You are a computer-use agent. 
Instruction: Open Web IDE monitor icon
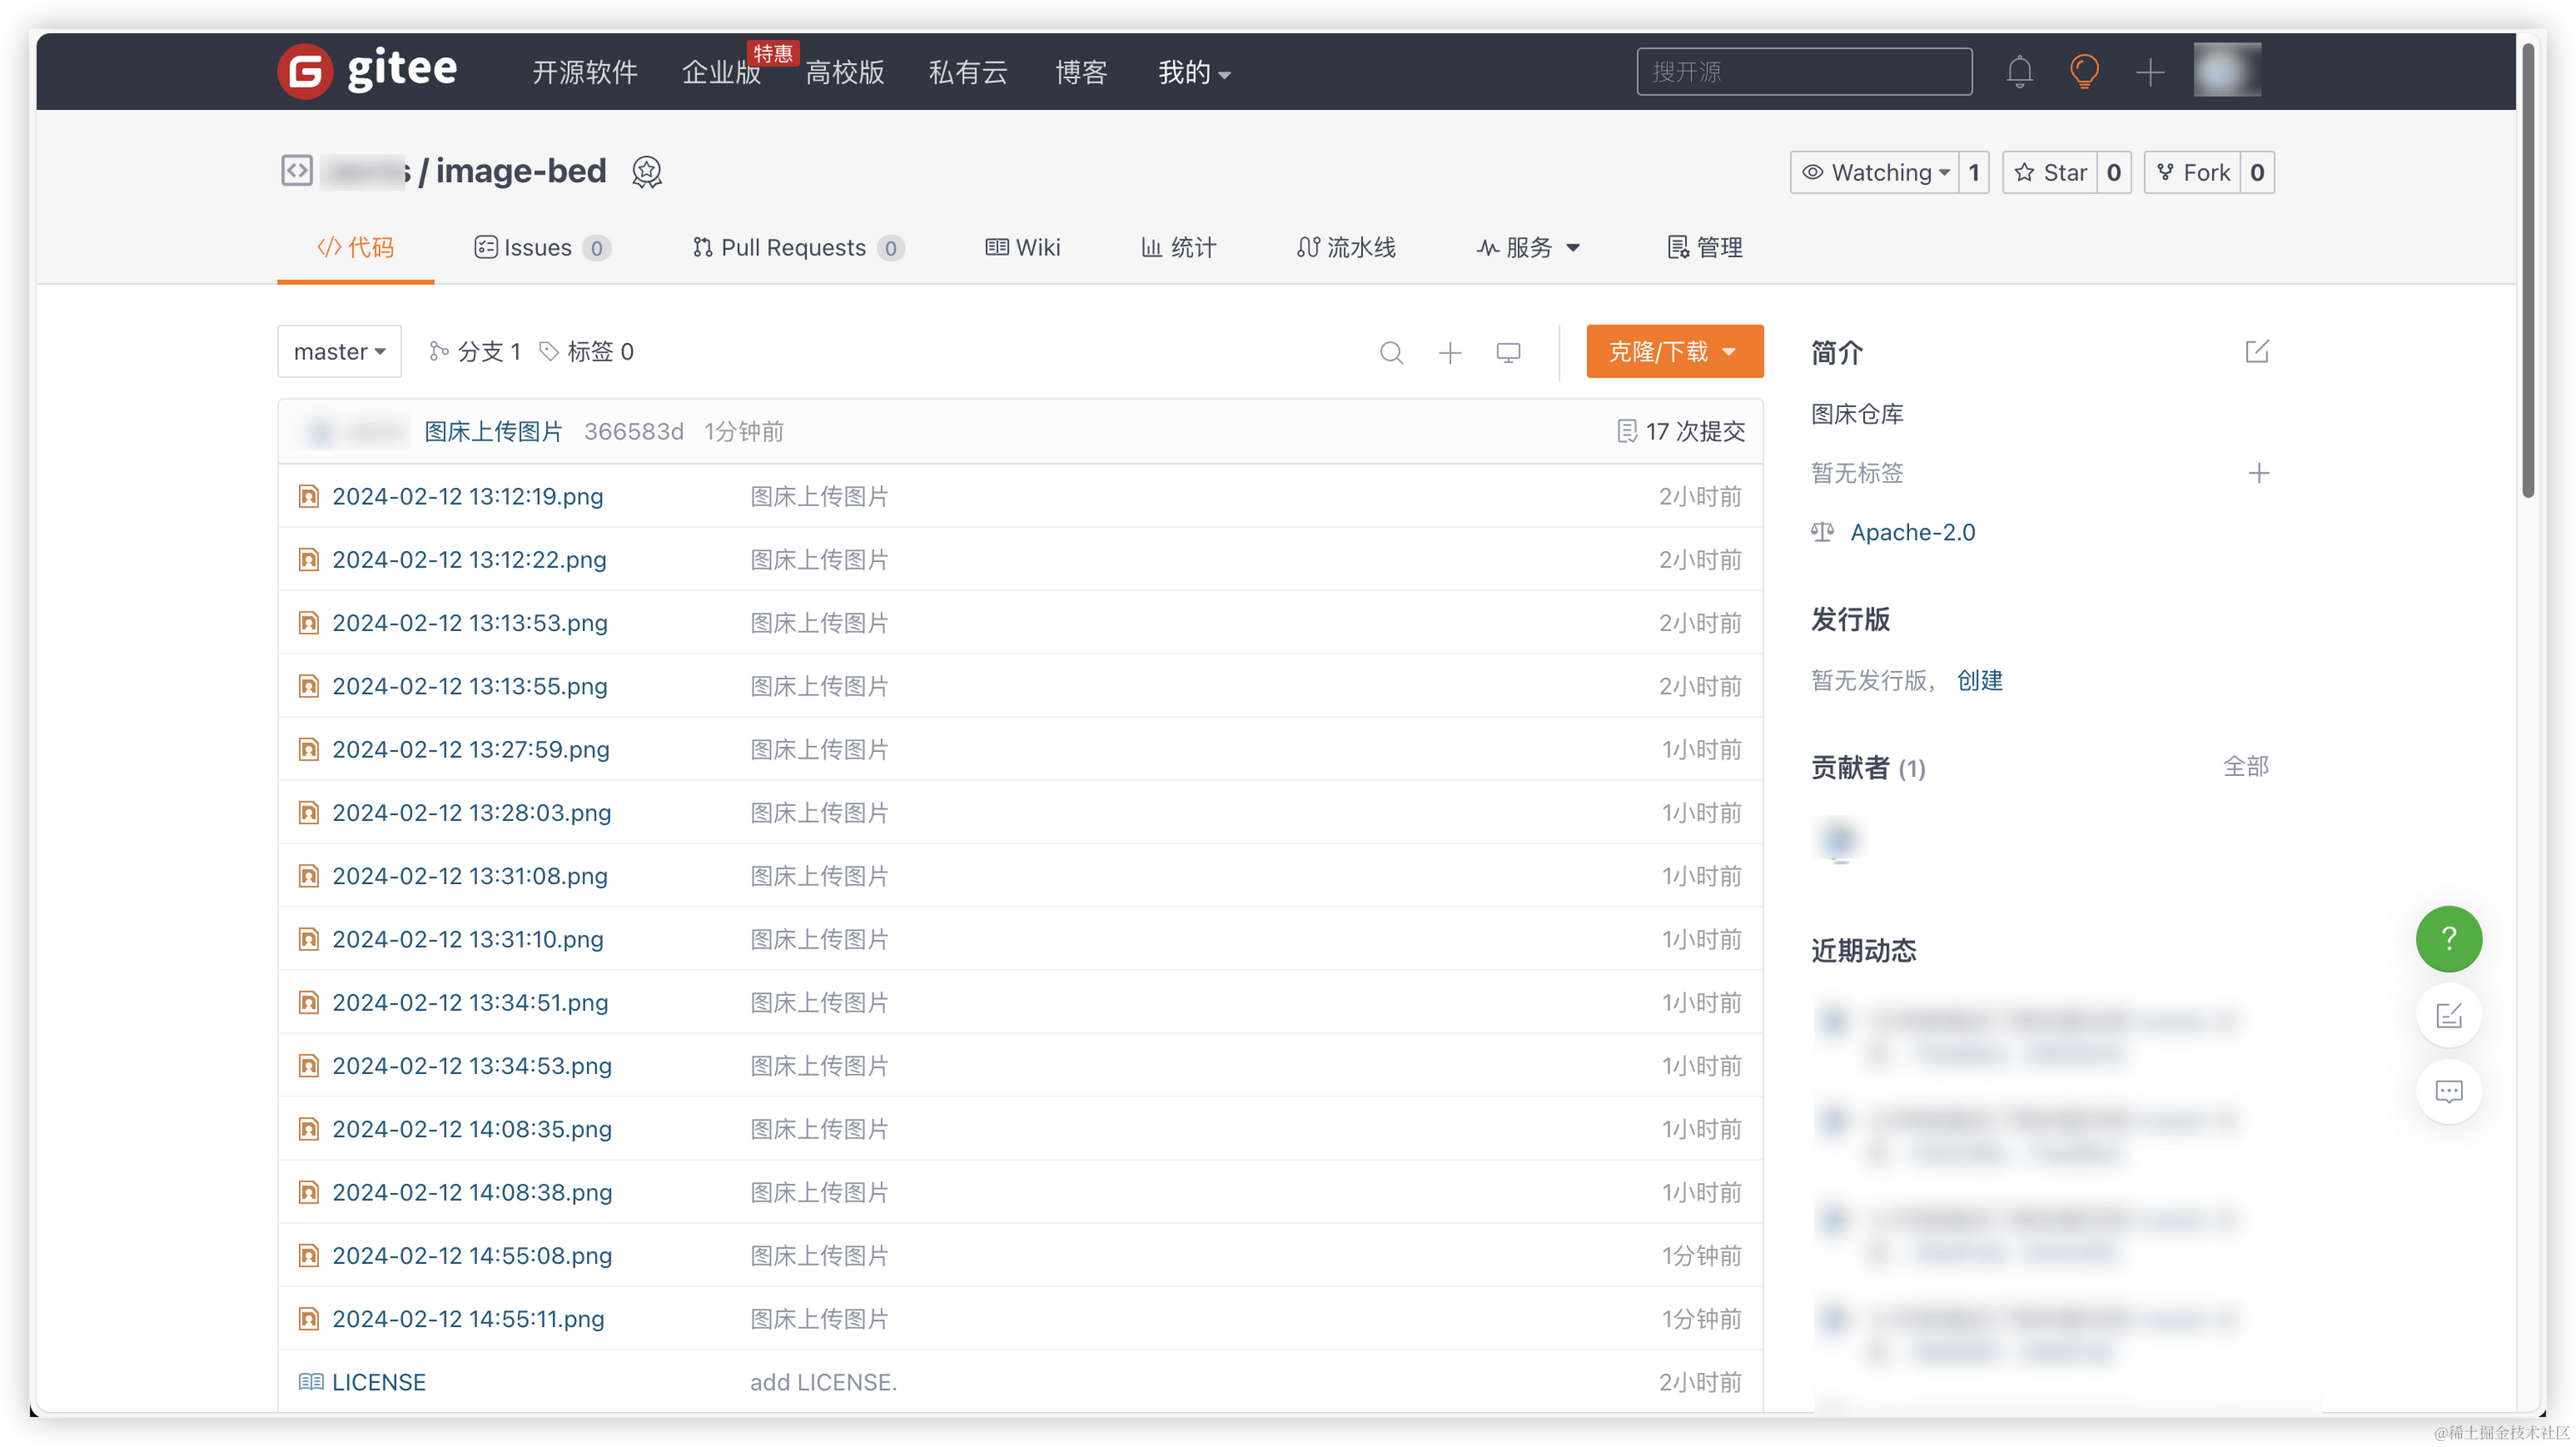(1508, 352)
